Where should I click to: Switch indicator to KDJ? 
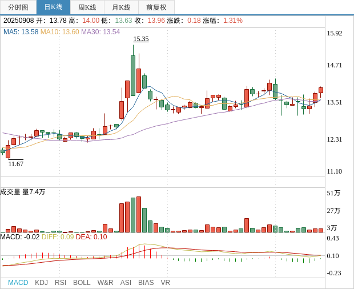coord(41,283)
